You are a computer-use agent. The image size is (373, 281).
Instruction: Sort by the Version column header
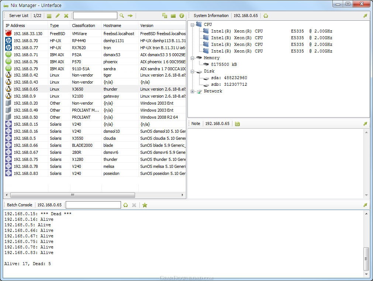pyautogui.click(x=162, y=26)
